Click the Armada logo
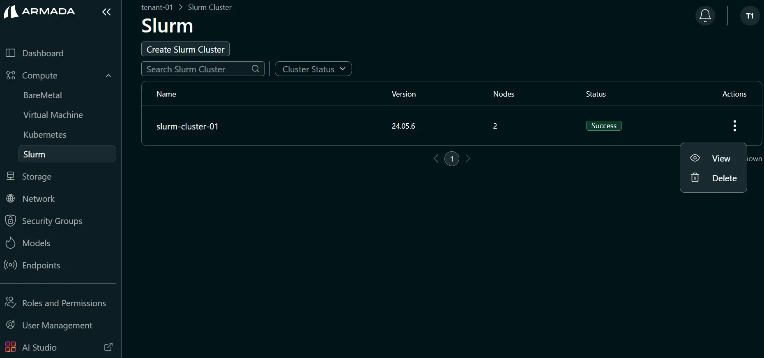This screenshot has height=358, width=764. pyautogui.click(x=39, y=12)
